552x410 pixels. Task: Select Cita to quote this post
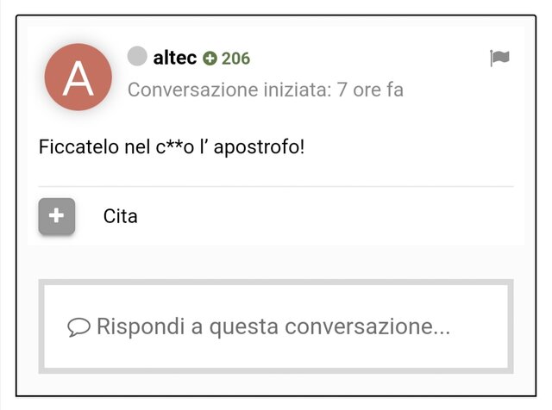point(121,216)
